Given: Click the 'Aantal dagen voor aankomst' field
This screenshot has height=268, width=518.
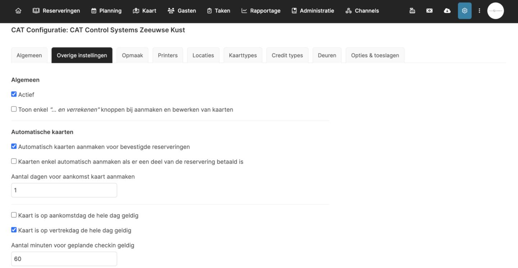Looking at the screenshot, I should tap(64, 190).
